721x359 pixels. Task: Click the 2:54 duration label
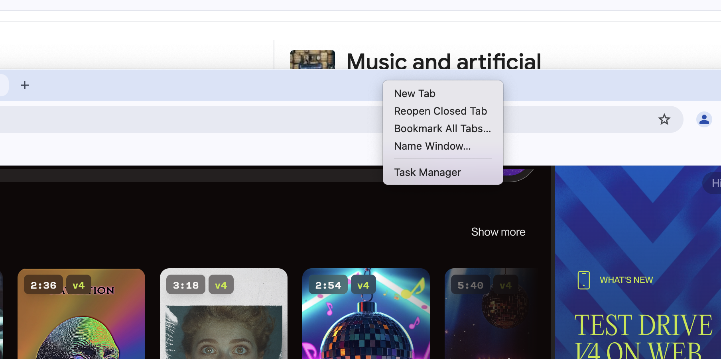tap(328, 285)
